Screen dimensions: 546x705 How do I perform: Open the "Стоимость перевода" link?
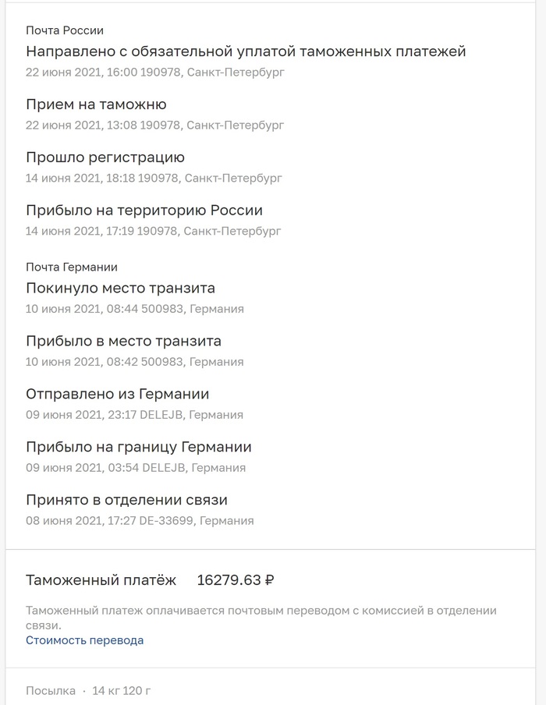coord(84,640)
